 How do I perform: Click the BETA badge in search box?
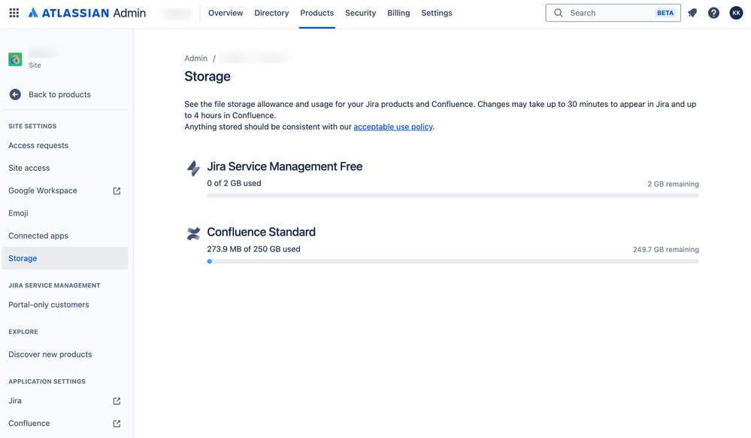coord(665,13)
